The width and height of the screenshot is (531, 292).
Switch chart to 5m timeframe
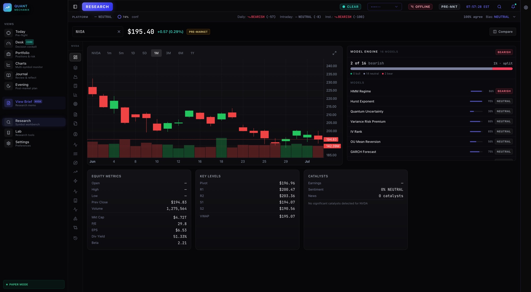click(121, 53)
